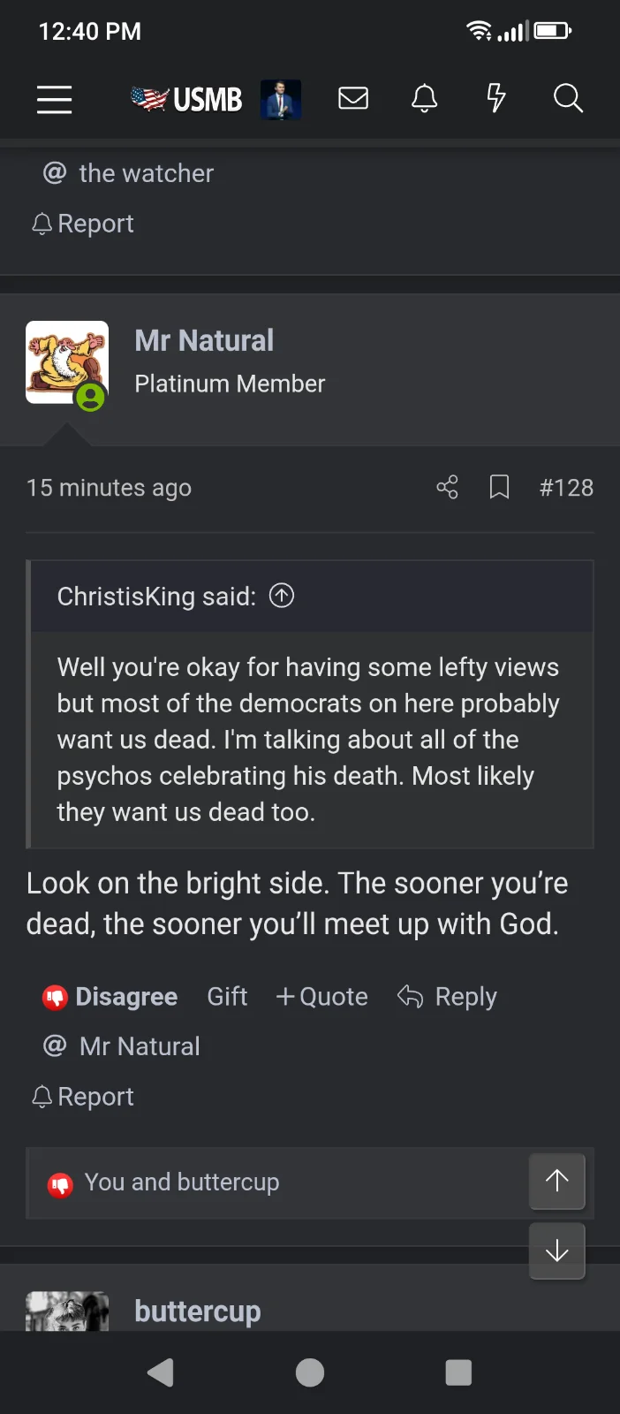Reply to Mr Natural's post
The image size is (620, 1414).
click(448, 997)
